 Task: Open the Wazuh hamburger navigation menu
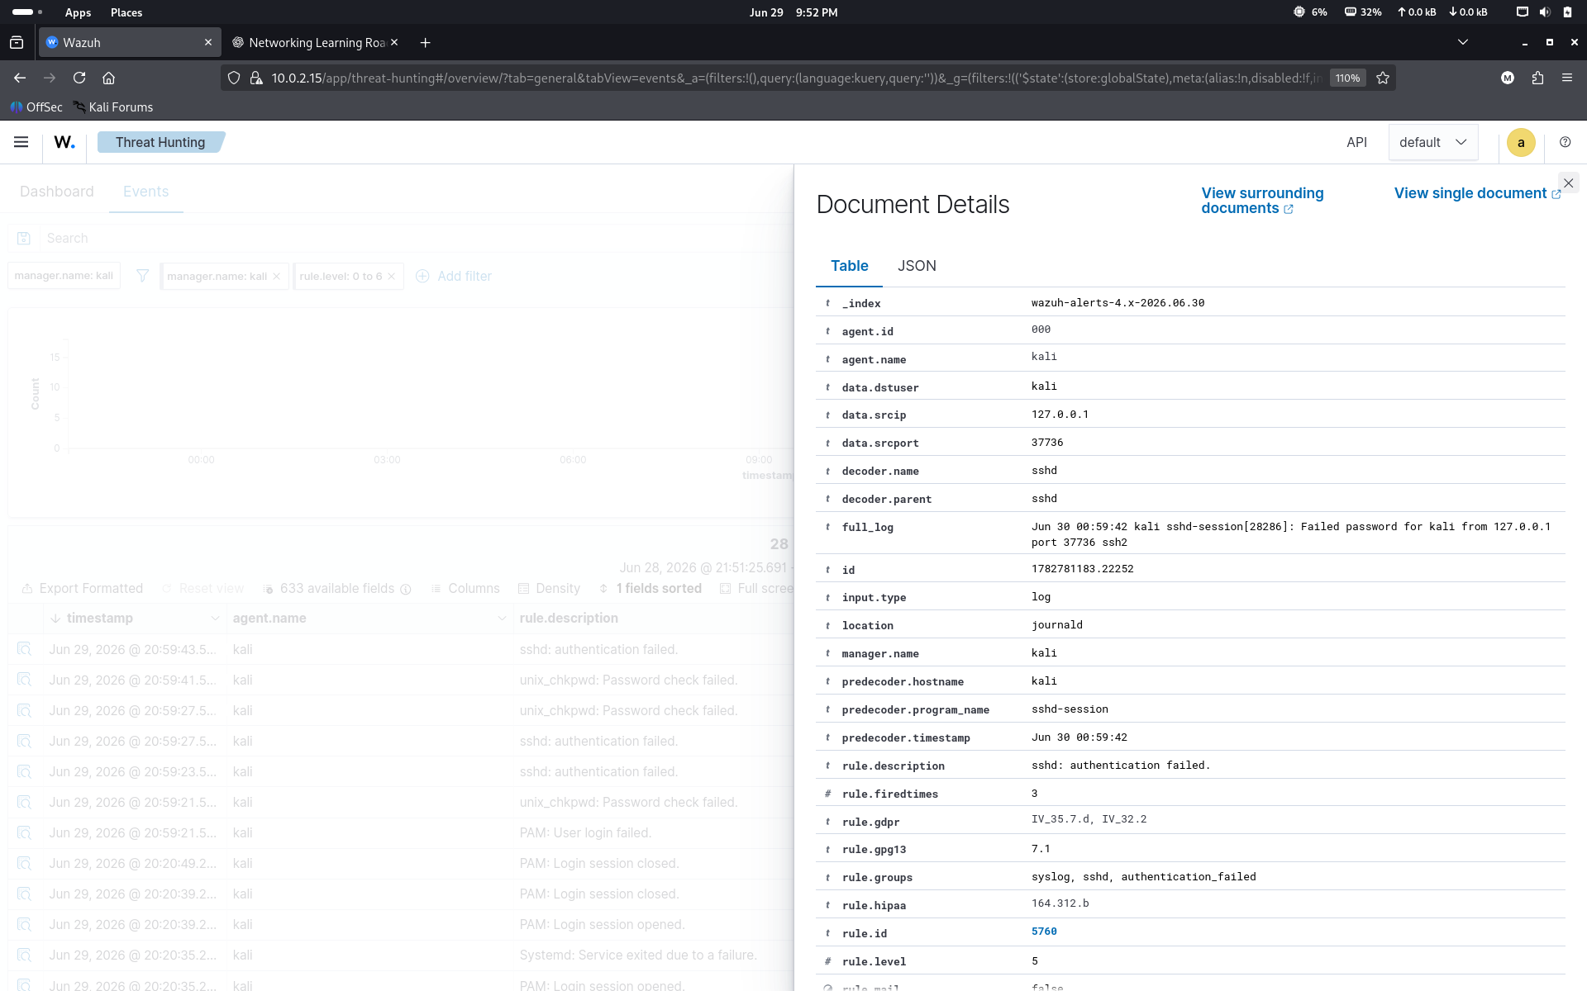pos(21,142)
